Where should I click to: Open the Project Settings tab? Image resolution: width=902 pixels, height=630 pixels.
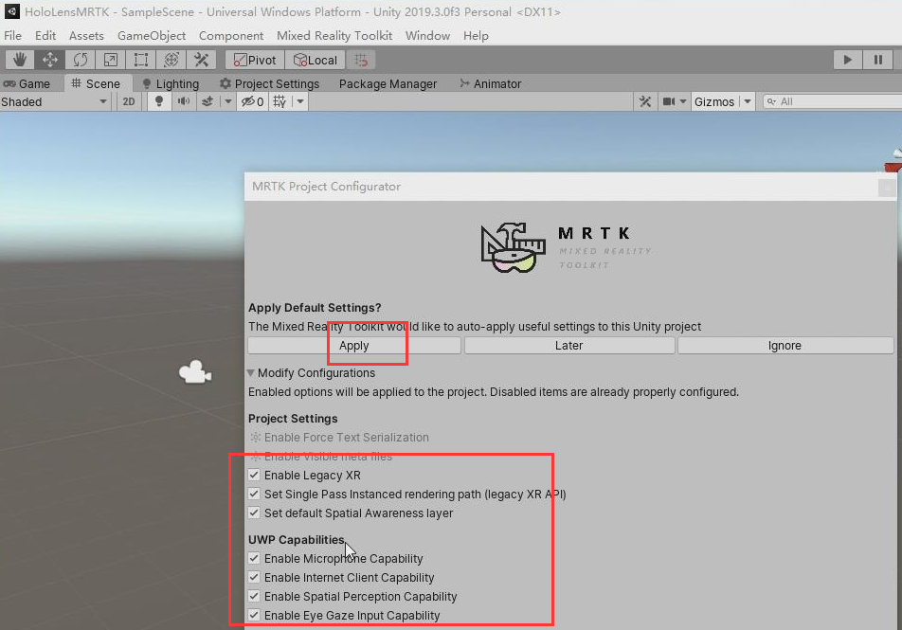click(x=269, y=84)
